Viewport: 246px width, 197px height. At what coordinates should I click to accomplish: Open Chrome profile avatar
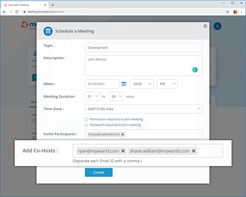click(x=235, y=12)
